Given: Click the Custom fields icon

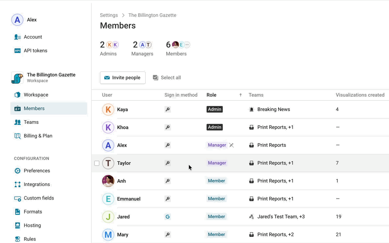Looking at the screenshot, I should tap(18, 198).
